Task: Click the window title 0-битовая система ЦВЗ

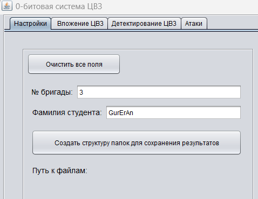Action: click(59, 6)
